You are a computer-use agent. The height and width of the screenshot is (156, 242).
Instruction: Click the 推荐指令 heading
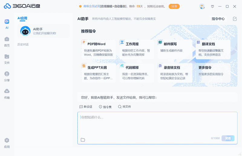[88, 31]
